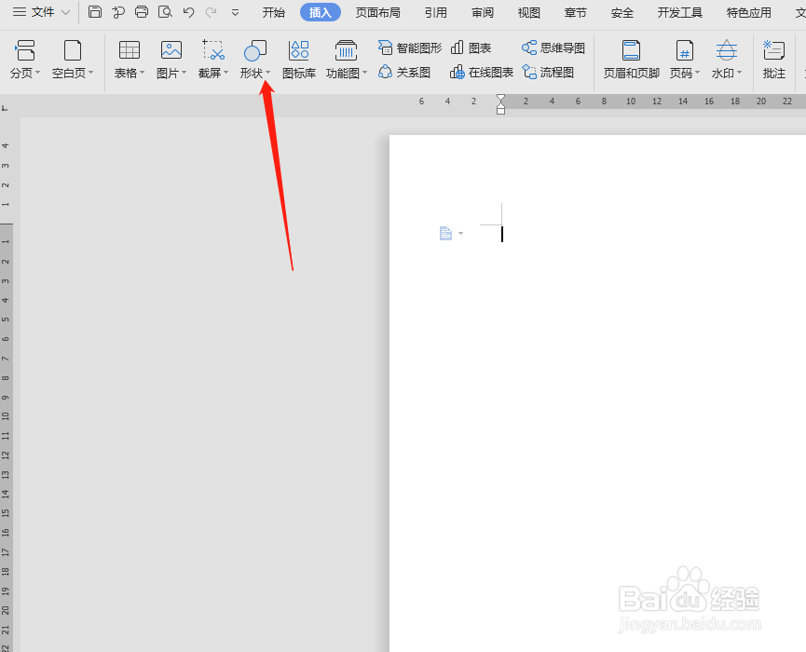Open the 特色应用 tab

(748, 12)
